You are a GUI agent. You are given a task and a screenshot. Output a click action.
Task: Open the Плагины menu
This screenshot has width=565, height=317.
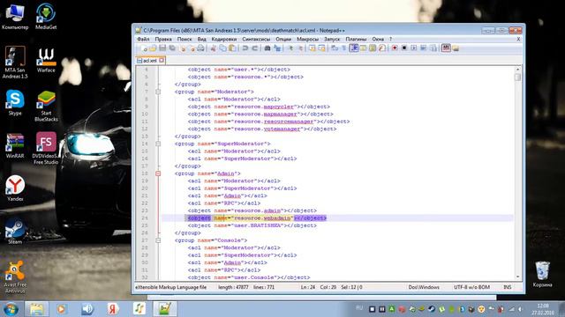click(x=356, y=39)
